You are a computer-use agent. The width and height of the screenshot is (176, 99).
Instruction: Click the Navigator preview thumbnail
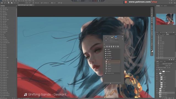(x=166, y=19)
